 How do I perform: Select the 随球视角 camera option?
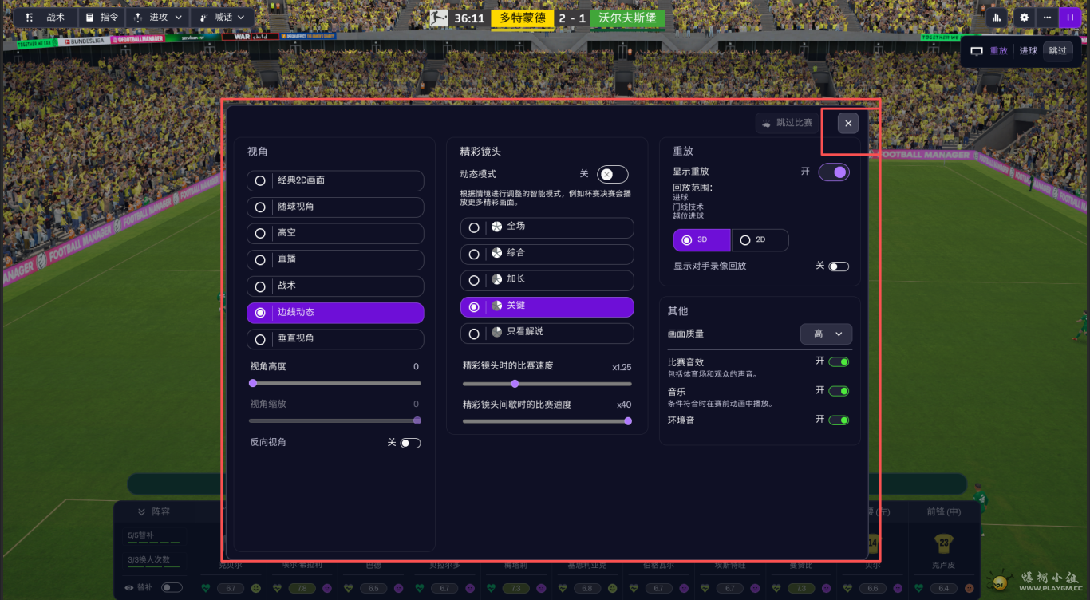click(335, 207)
